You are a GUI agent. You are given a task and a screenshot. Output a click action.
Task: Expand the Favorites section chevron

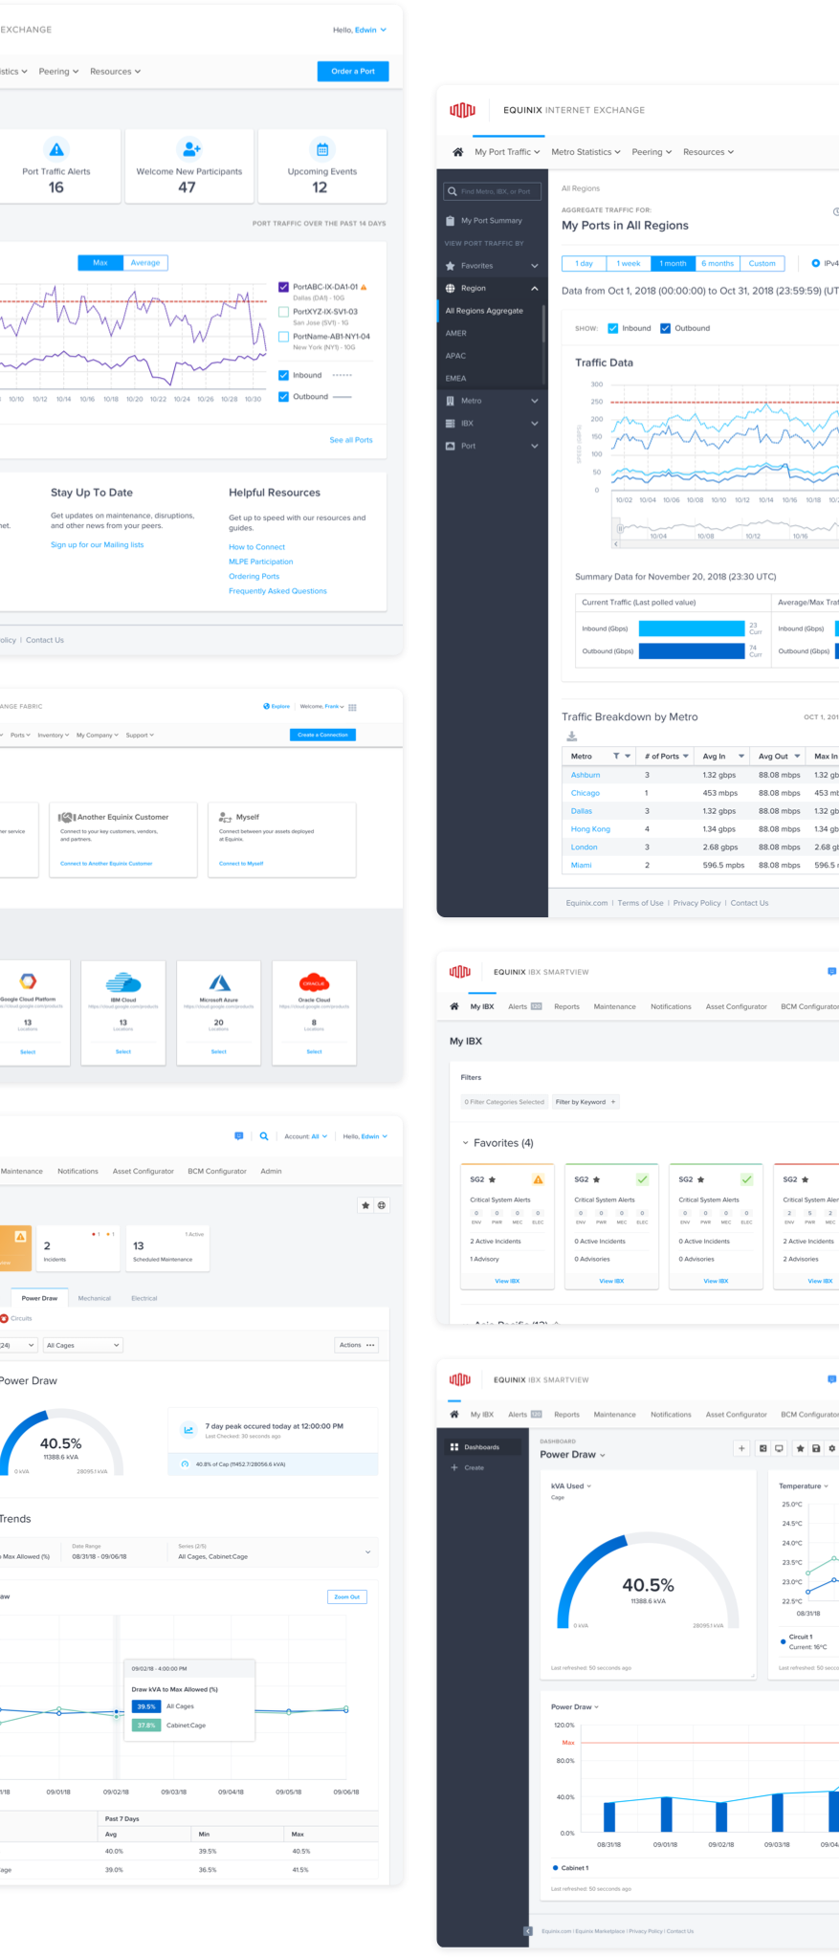[535, 266]
